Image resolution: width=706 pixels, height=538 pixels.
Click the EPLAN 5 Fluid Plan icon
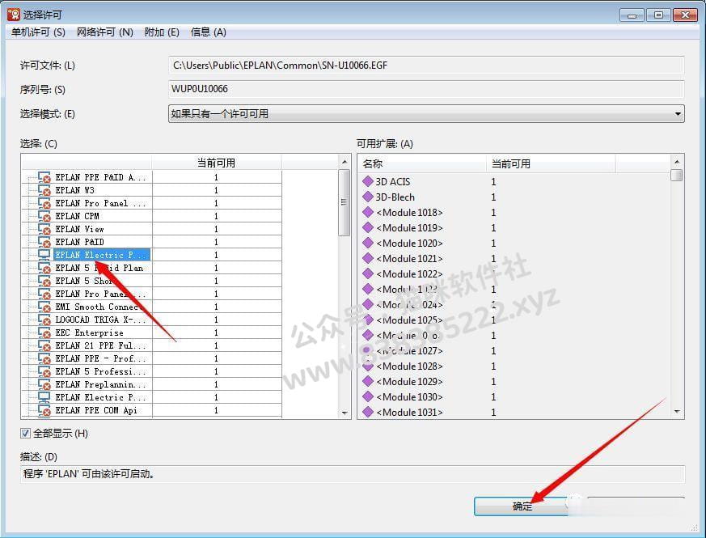click(44, 268)
